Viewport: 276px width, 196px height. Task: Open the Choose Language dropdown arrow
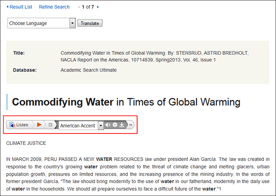pyautogui.click(x=72, y=23)
